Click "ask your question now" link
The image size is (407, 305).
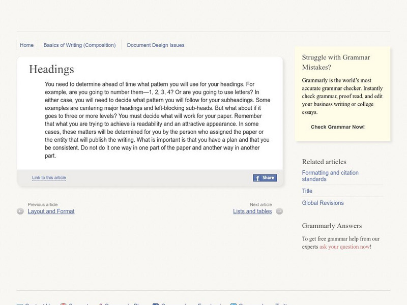pos(344,247)
